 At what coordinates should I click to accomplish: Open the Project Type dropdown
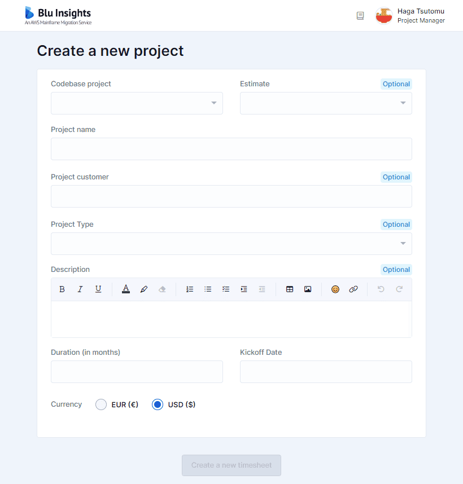pyautogui.click(x=231, y=244)
